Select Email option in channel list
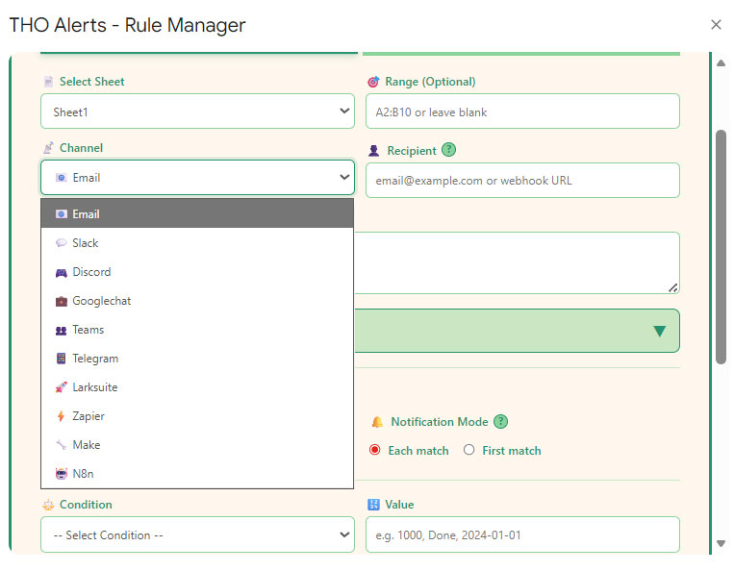 (x=197, y=213)
